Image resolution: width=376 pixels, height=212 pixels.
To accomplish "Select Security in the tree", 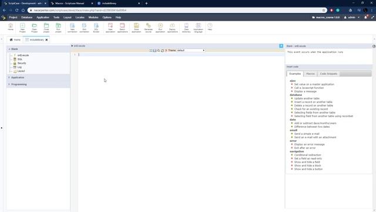I will click(22, 63).
